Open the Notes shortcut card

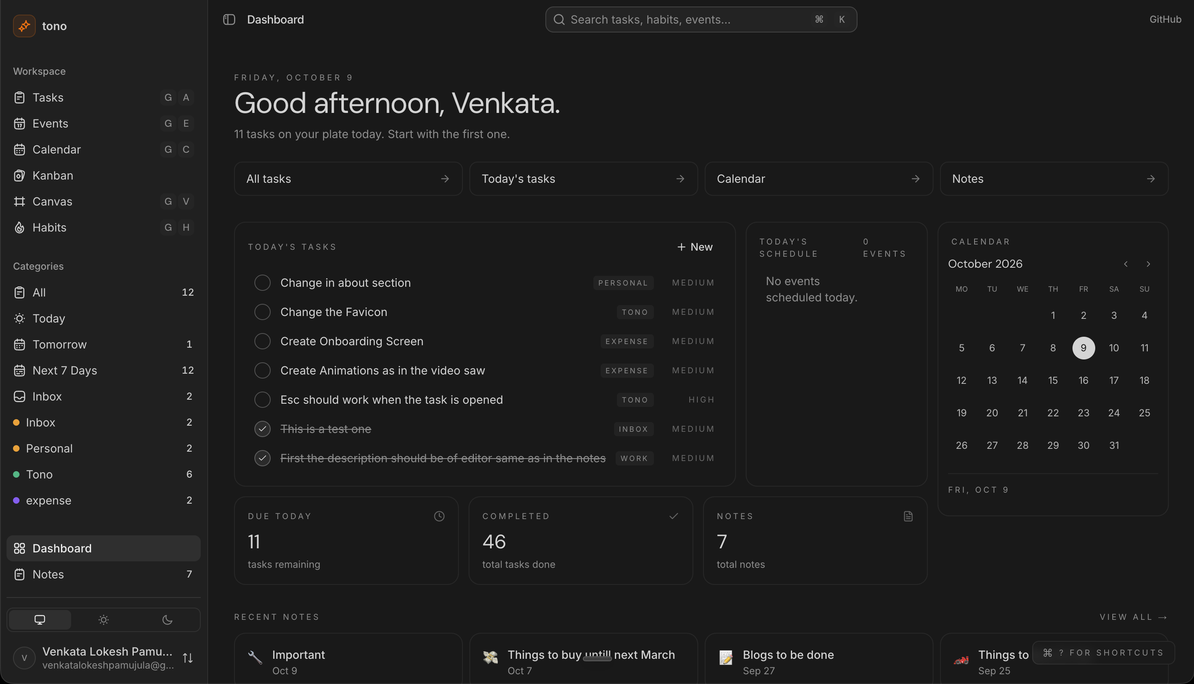pyautogui.click(x=1054, y=179)
